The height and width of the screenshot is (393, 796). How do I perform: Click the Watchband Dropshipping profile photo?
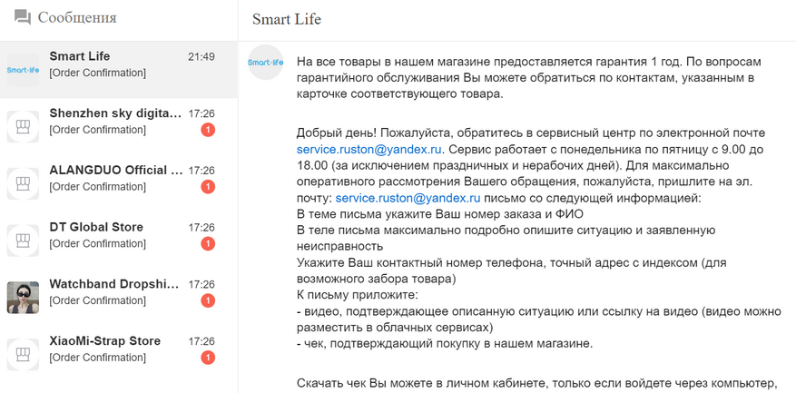click(x=23, y=298)
